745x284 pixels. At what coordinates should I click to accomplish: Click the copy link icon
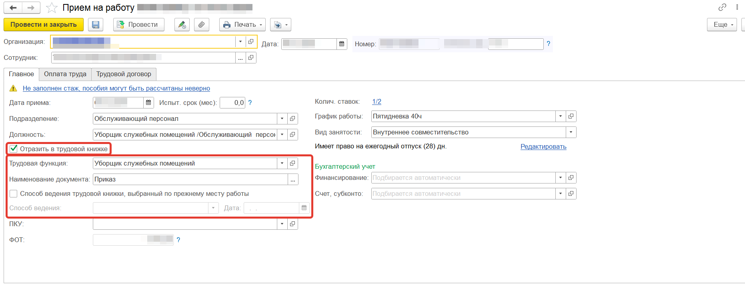722,7
